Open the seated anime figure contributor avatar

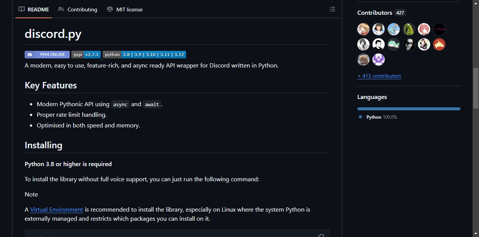point(424,44)
